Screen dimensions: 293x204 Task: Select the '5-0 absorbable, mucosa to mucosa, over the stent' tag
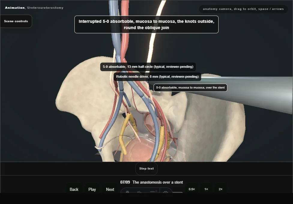tap(190, 88)
